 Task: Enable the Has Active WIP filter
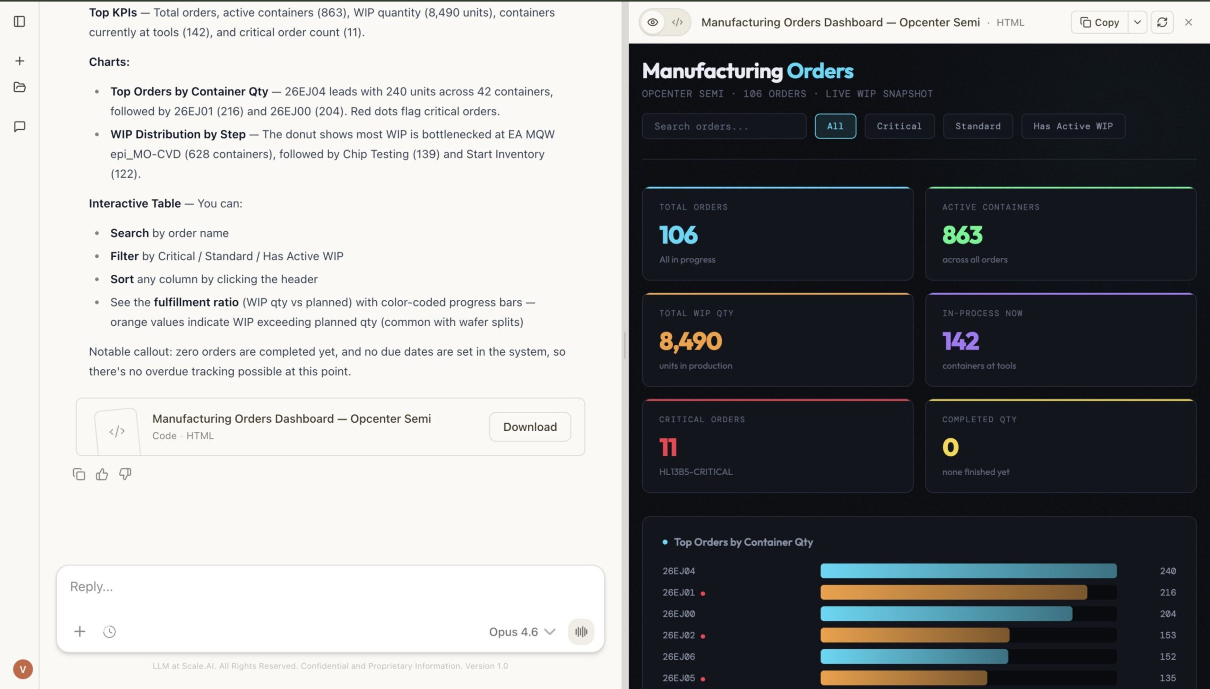pos(1072,126)
